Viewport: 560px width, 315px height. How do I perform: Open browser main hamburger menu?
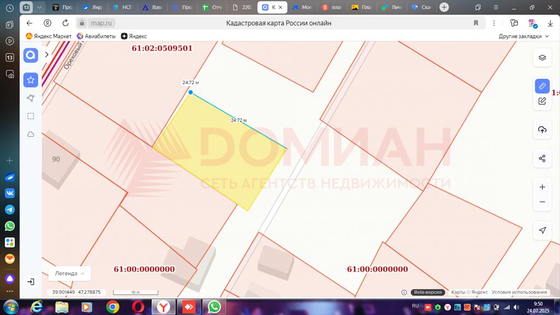pyautogui.click(x=495, y=7)
